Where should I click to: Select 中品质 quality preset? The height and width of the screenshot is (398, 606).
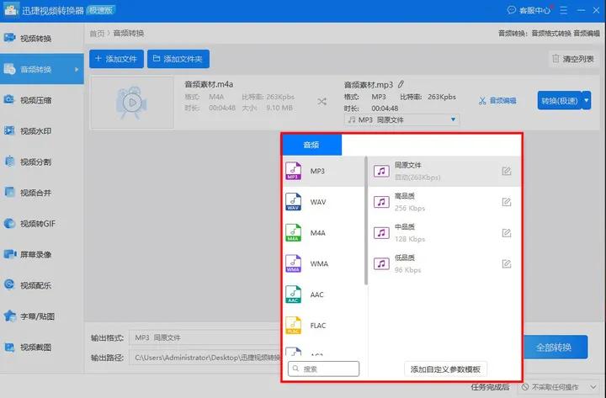tap(444, 233)
